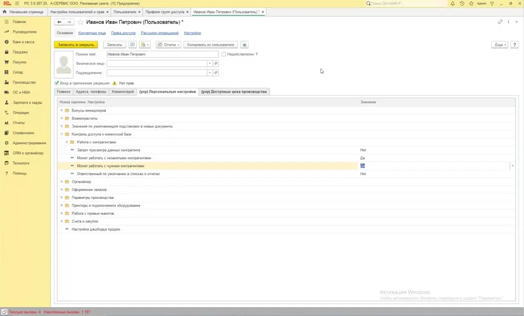This screenshot has width=524, height=316.
Task: Expand the Органайзер folder
Action: coord(61,182)
